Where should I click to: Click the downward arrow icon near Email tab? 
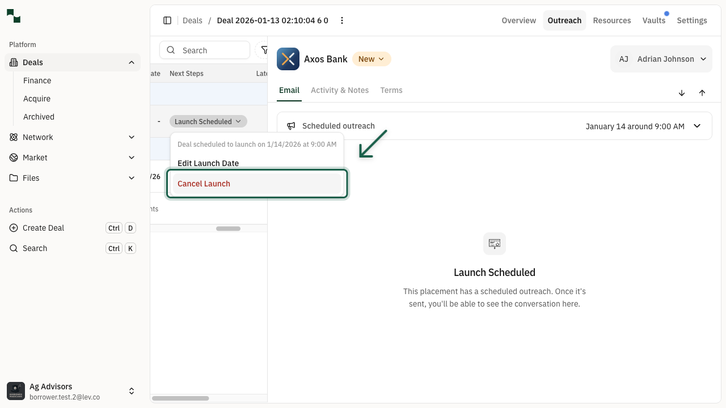point(682,93)
